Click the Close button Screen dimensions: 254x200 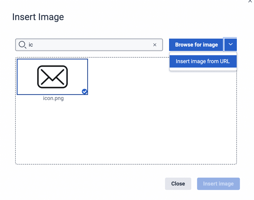[x=178, y=184]
